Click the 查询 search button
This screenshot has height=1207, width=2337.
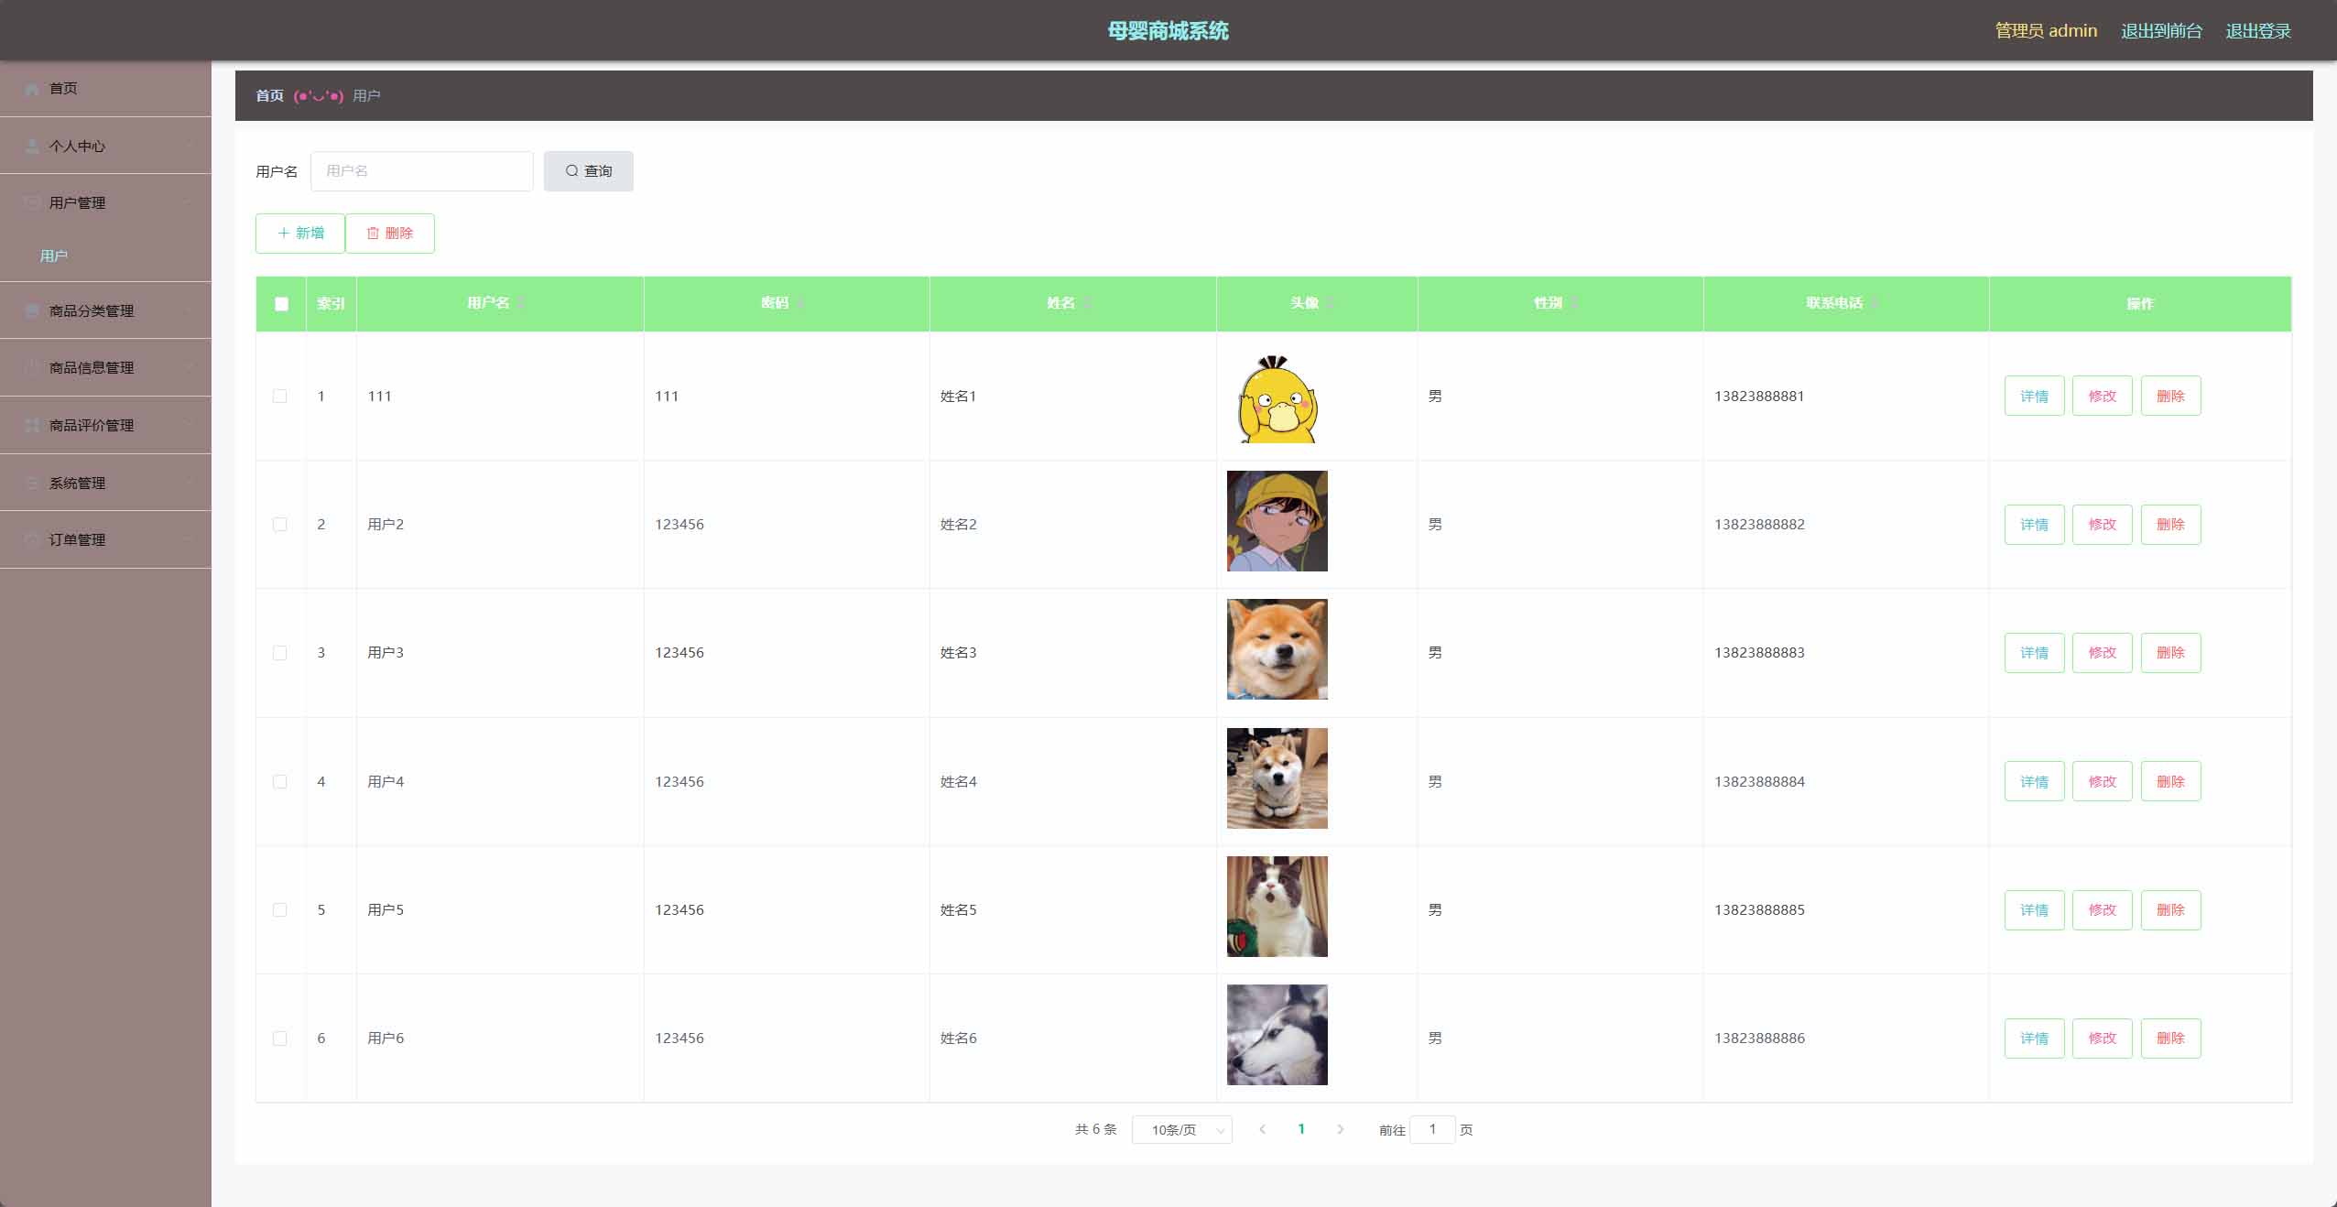tap(588, 171)
